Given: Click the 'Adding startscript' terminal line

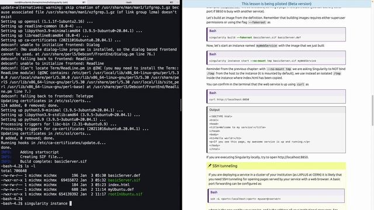Looking at the screenshot, I should point(39,152).
